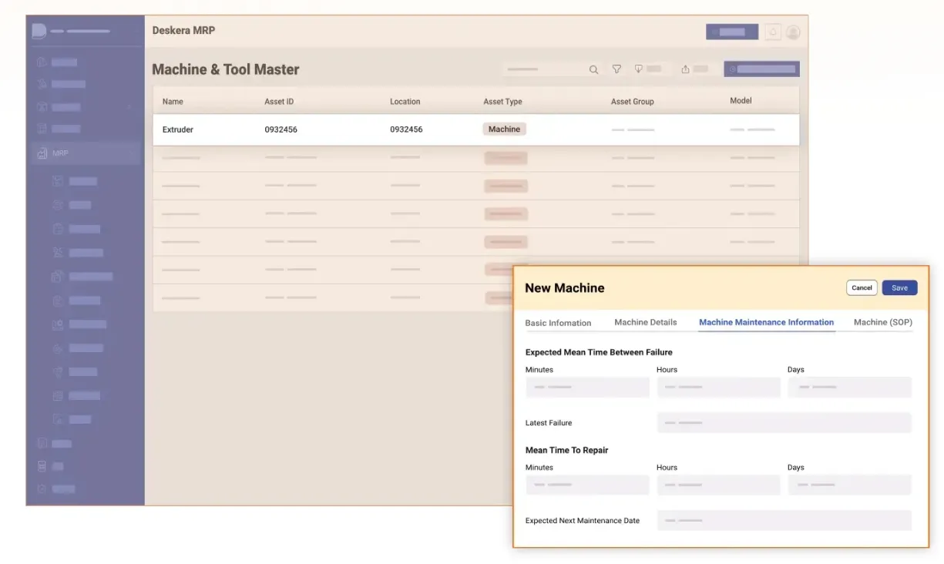The width and height of the screenshot is (944, 564).
Task: Open the Machine Details tab
Action: click(645, 322)
